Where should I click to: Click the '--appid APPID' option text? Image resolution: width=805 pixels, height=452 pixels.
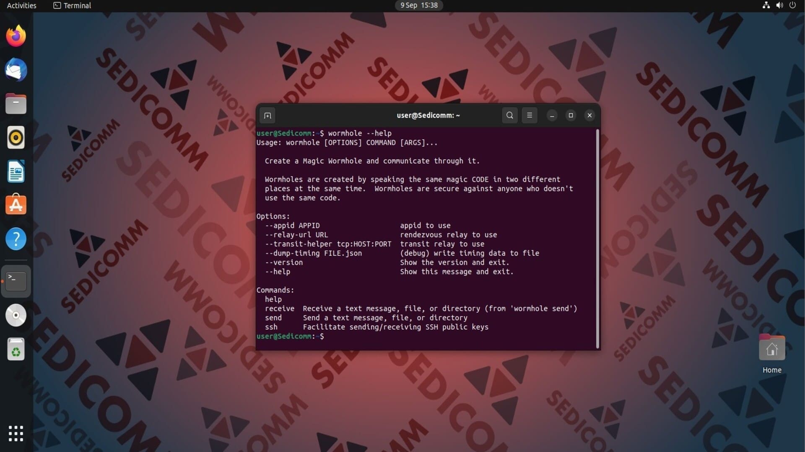(292, 226)
